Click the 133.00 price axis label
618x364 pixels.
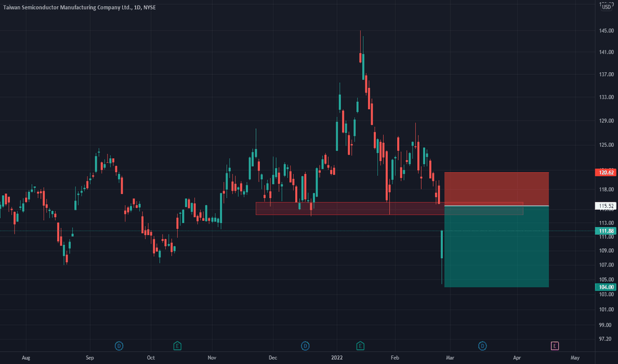tap(607, 97)
